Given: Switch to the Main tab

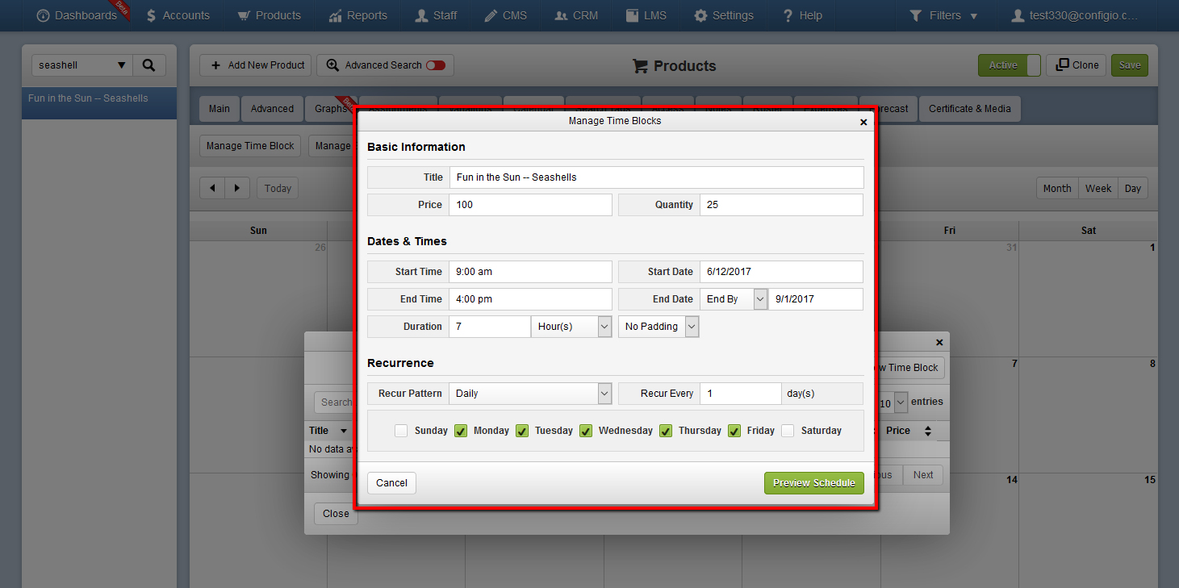Looking at the screenshot, I should (219, 109).
